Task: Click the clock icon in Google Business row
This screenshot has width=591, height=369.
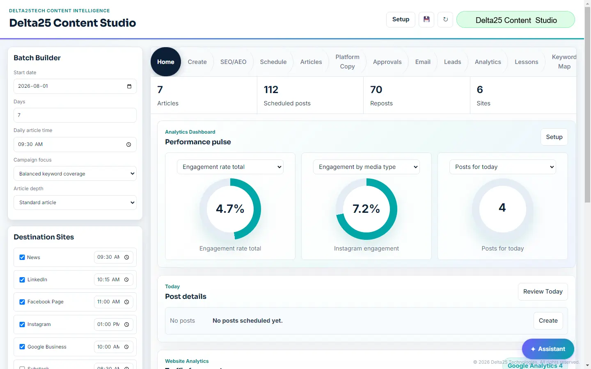Action: click(x=127, y=347)
